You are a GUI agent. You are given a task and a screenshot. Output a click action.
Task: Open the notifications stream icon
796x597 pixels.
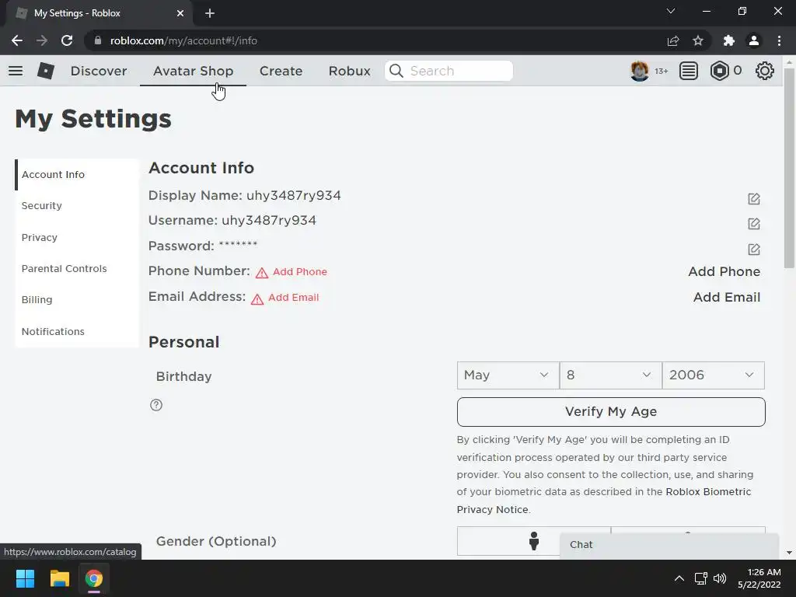pos(689,71)
